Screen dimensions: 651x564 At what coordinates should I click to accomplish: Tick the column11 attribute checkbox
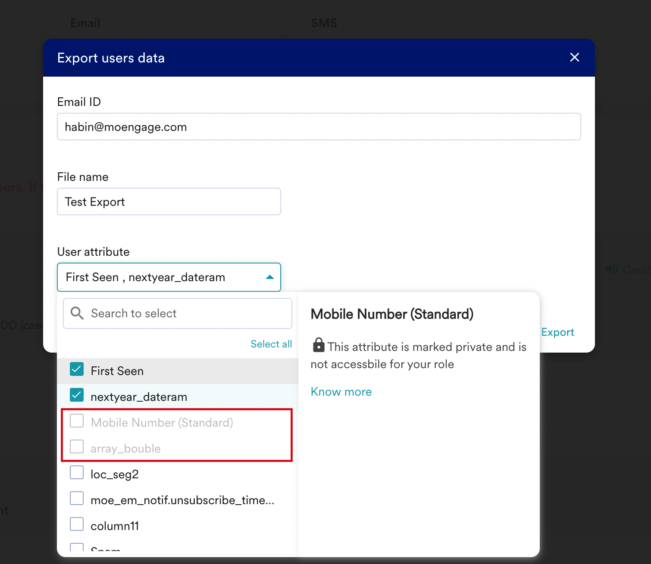click(x=77, y=524)
